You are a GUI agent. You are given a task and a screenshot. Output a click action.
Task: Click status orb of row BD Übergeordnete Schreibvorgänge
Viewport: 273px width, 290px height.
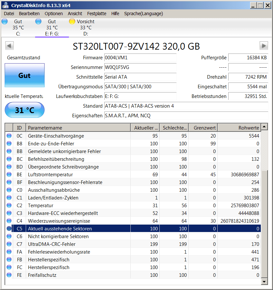pos(9,167)
